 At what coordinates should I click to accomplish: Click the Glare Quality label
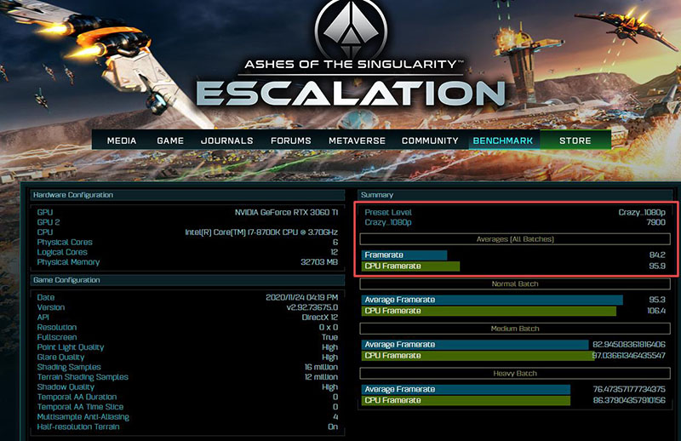click(60, 358)
